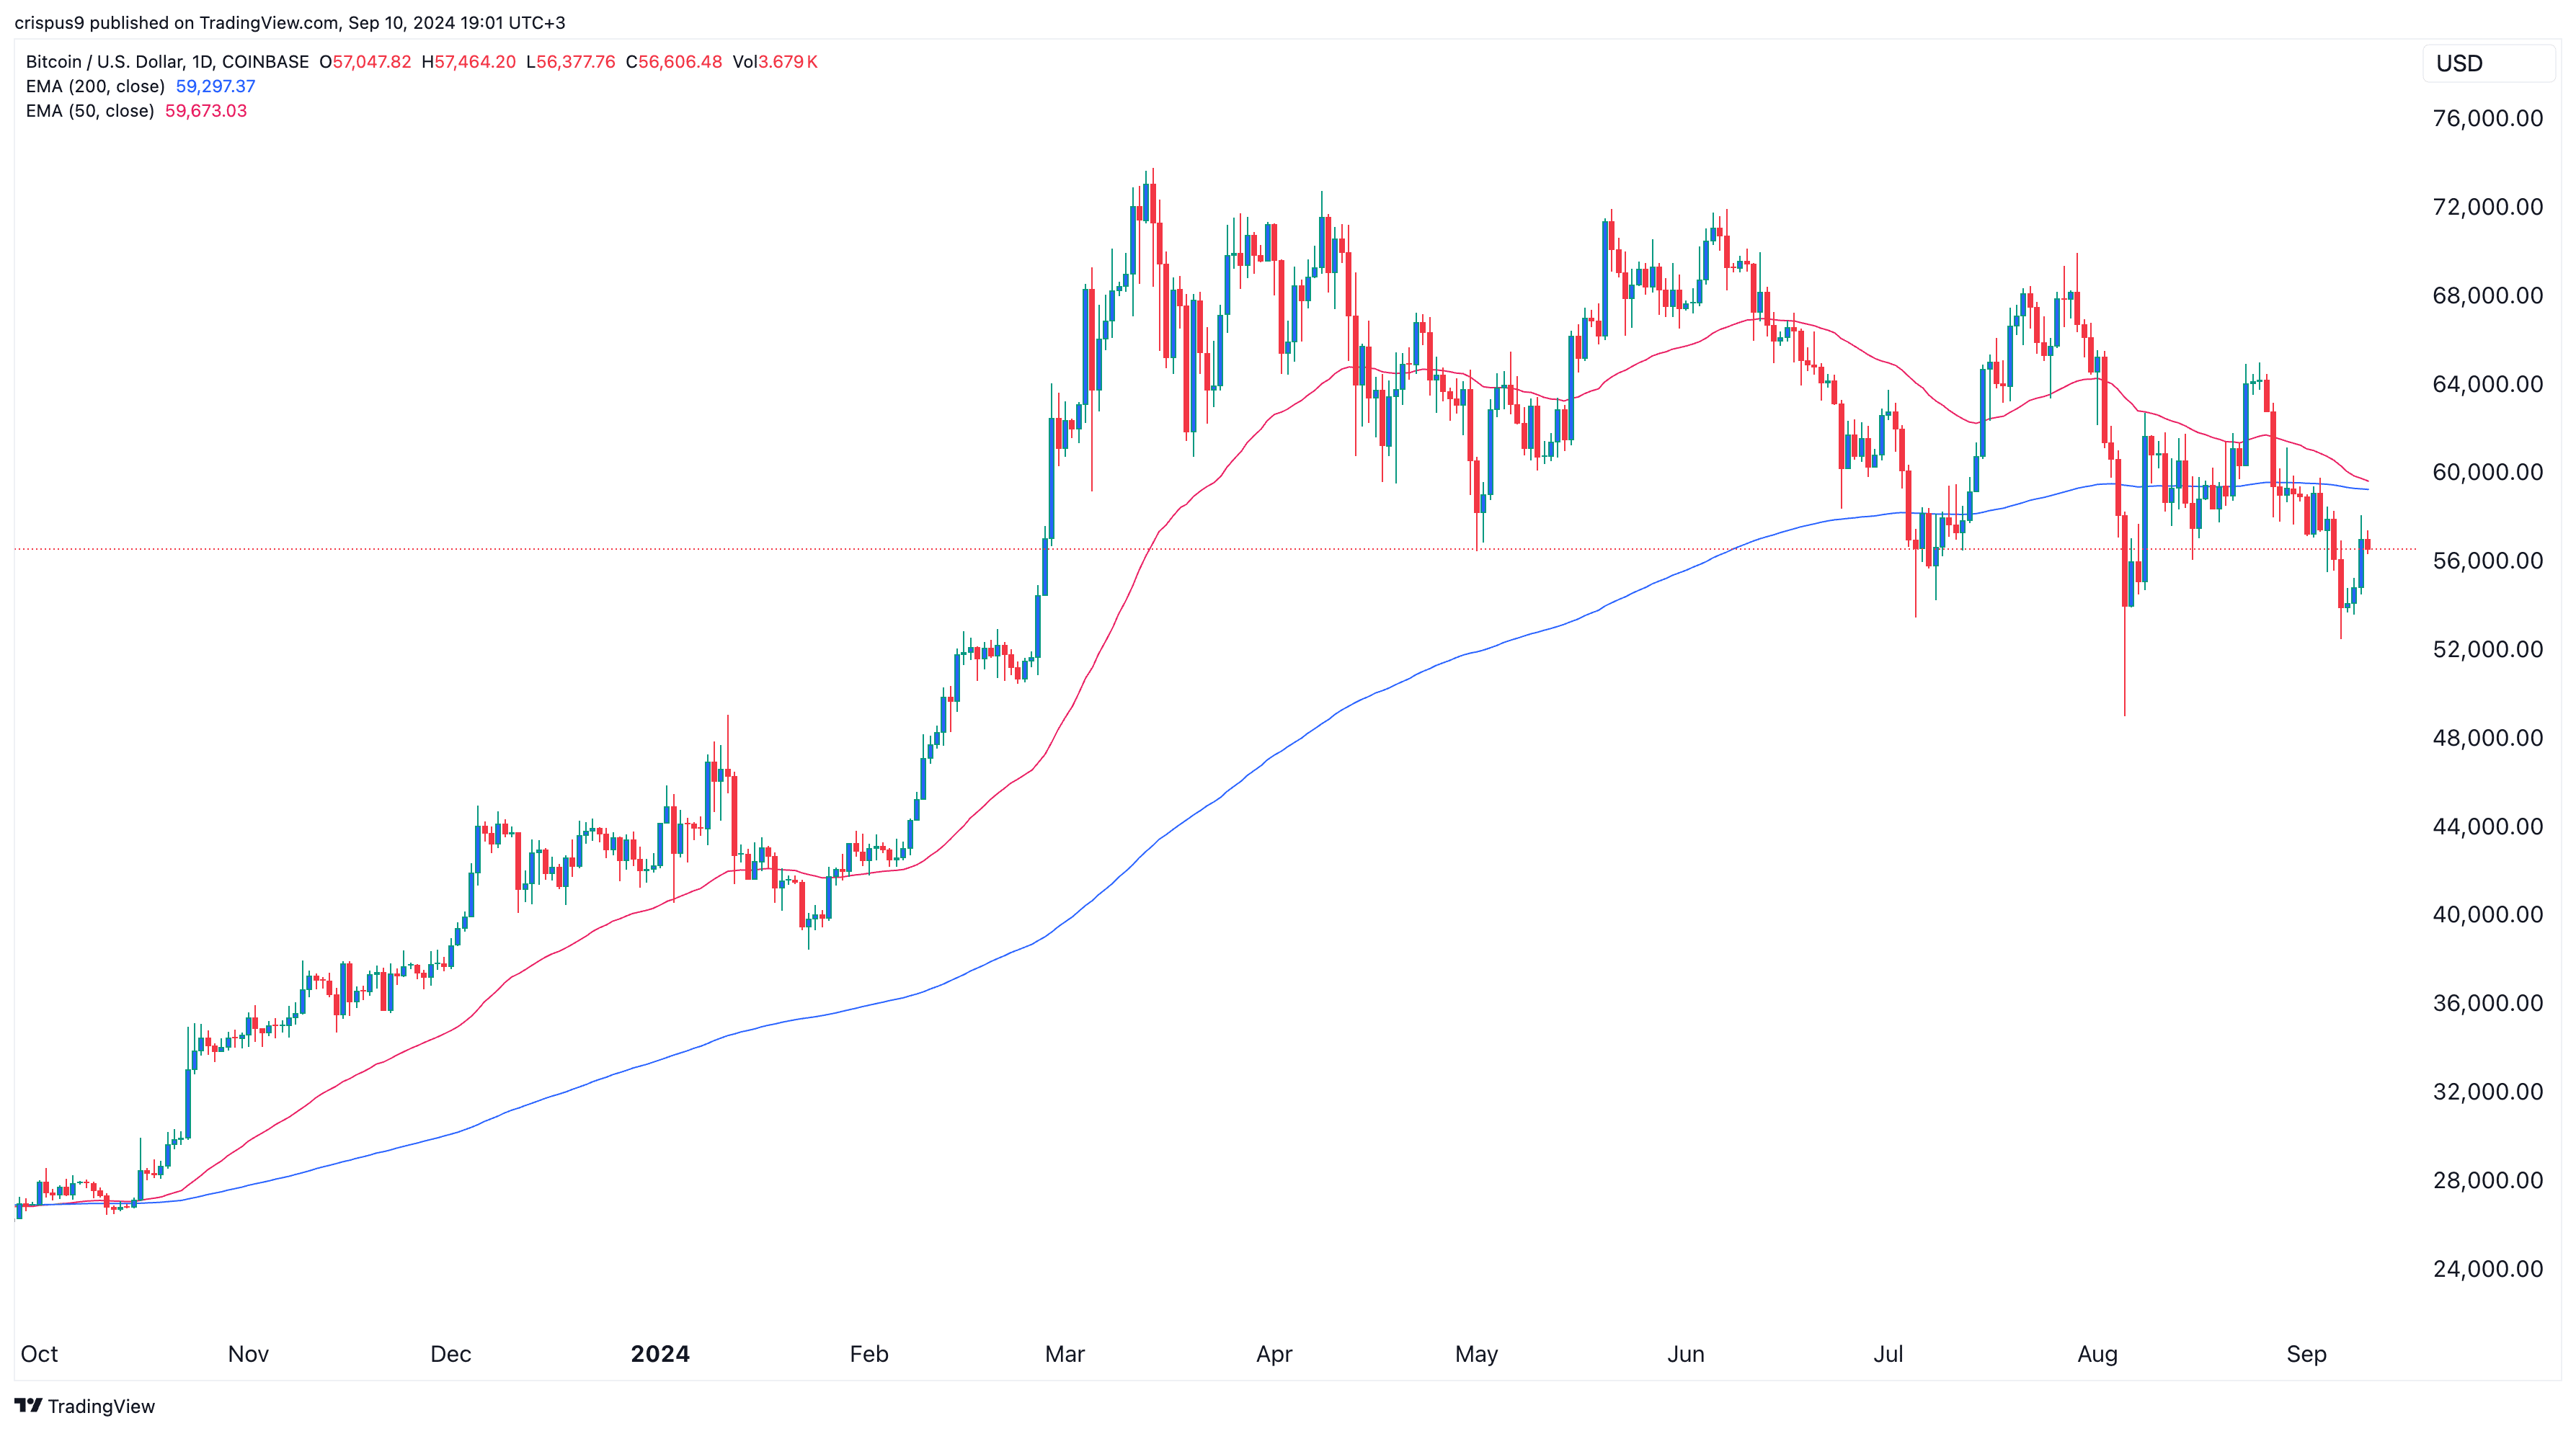Click the Nov time axis label
This screenshot has width=2576, height=1431.
[x=248, y=1354]
